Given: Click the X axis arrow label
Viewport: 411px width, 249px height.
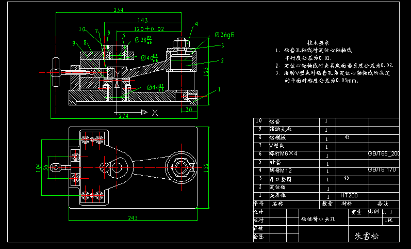Looking at the screenshot, I should [x=154, y=112].
